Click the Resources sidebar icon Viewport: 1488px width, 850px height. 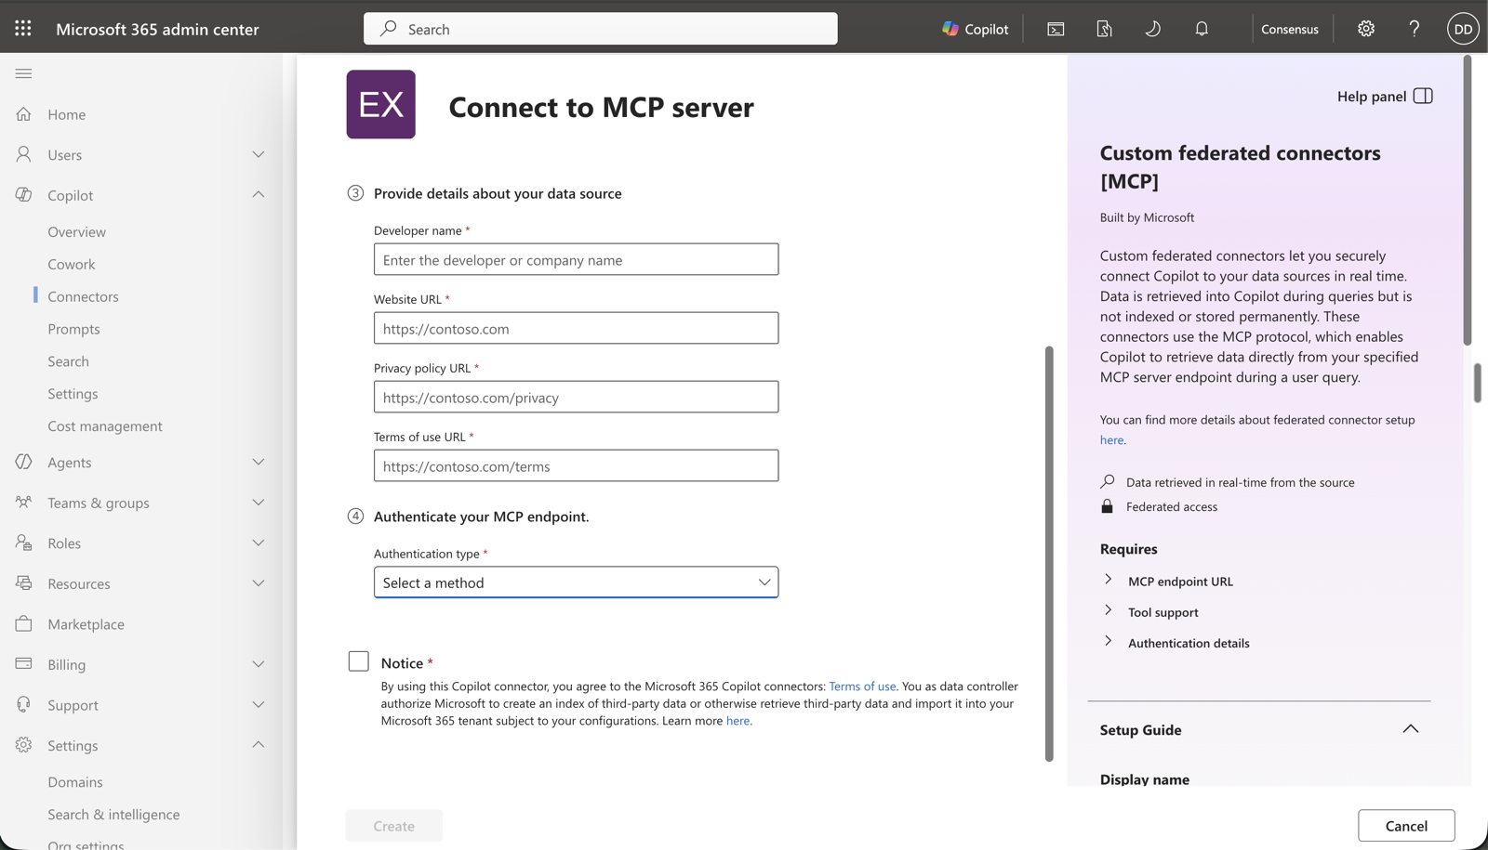[23, 583]
